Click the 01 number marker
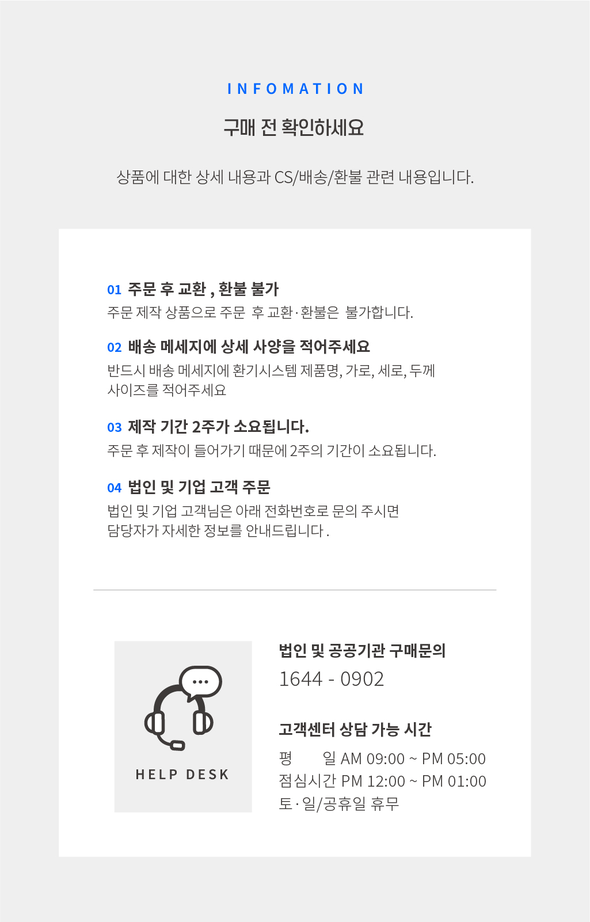The image size is (590, 922). [x=115, y=290]
